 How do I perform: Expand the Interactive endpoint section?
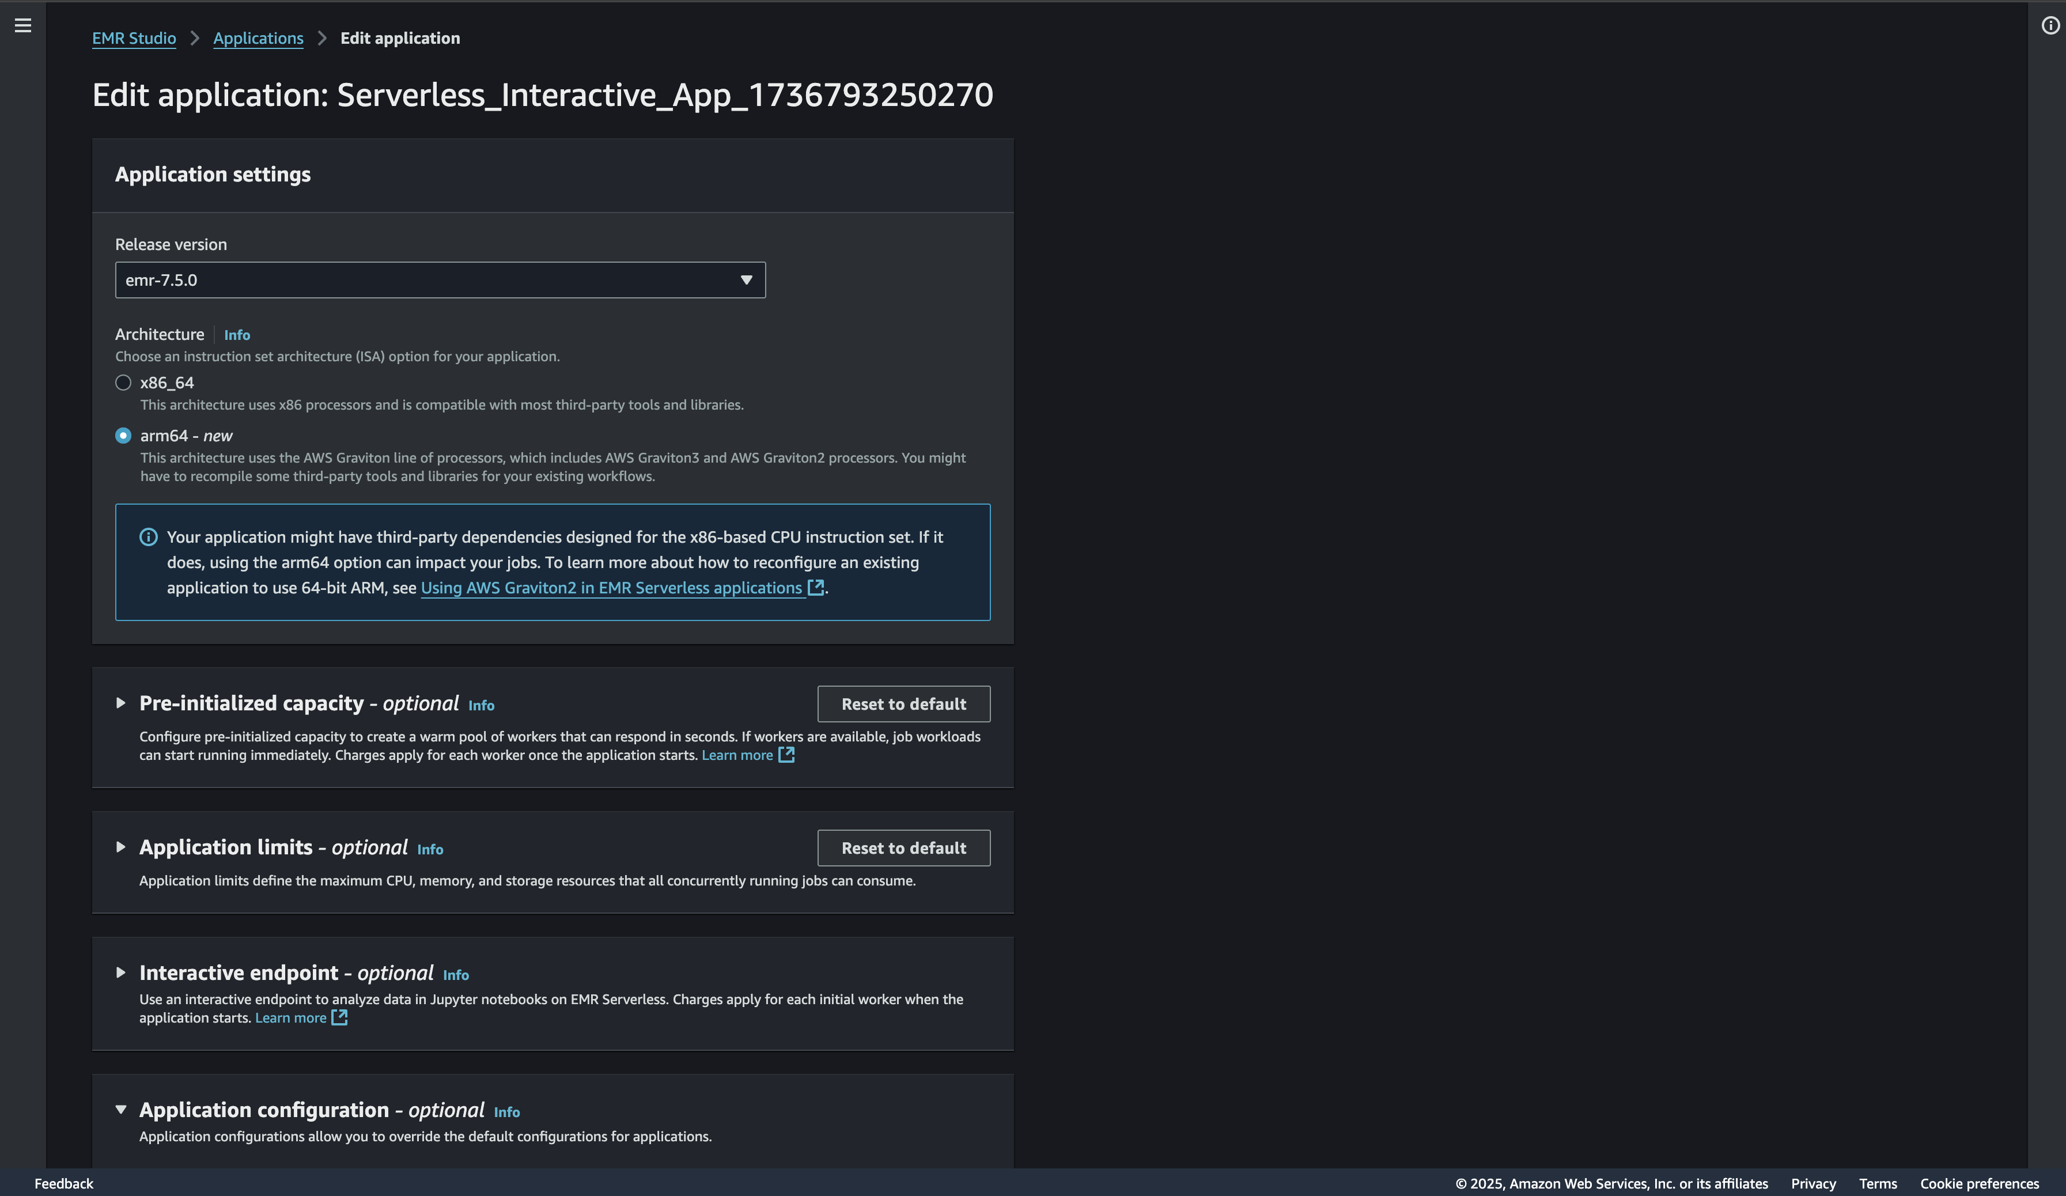[x=120, y=972]
